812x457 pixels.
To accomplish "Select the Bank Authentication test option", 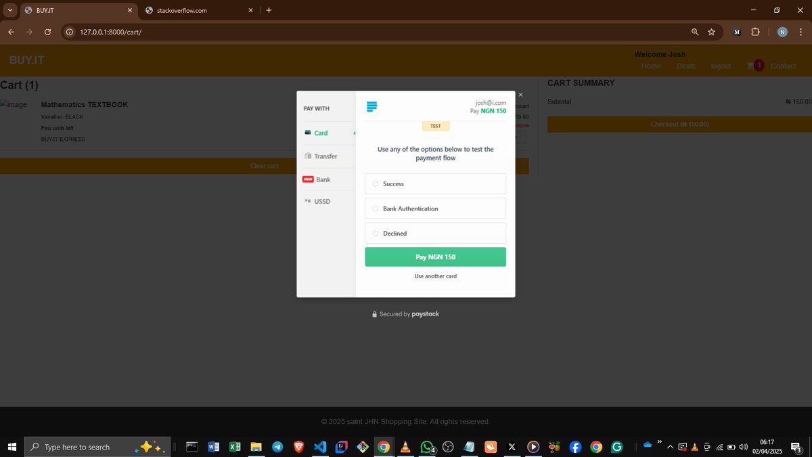I will point(435,209).
